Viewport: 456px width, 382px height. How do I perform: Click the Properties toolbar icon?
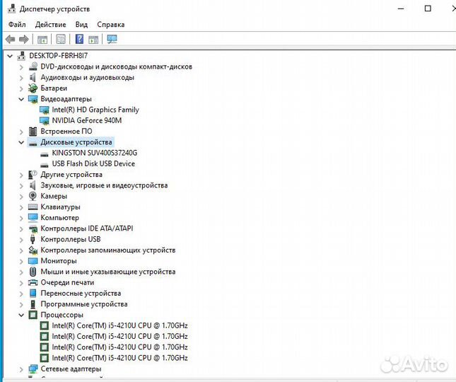coord(61,39)
